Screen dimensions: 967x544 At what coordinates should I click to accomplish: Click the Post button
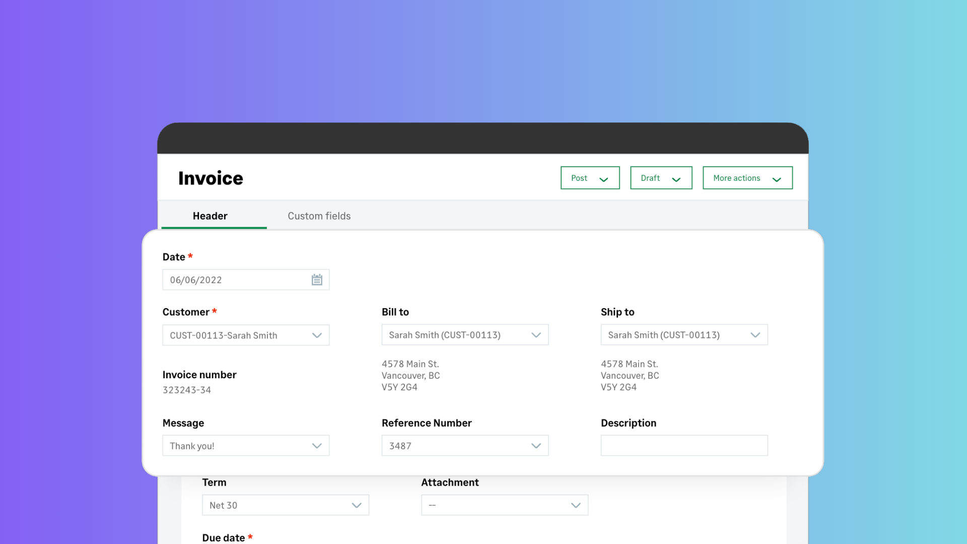pos(579,178)
